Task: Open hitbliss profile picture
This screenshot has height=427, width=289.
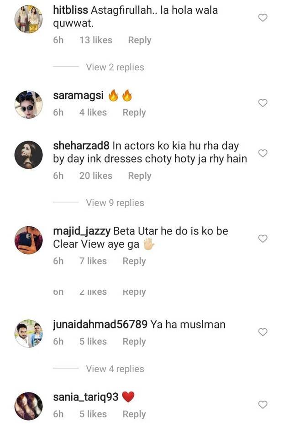Action: [28, 19]
